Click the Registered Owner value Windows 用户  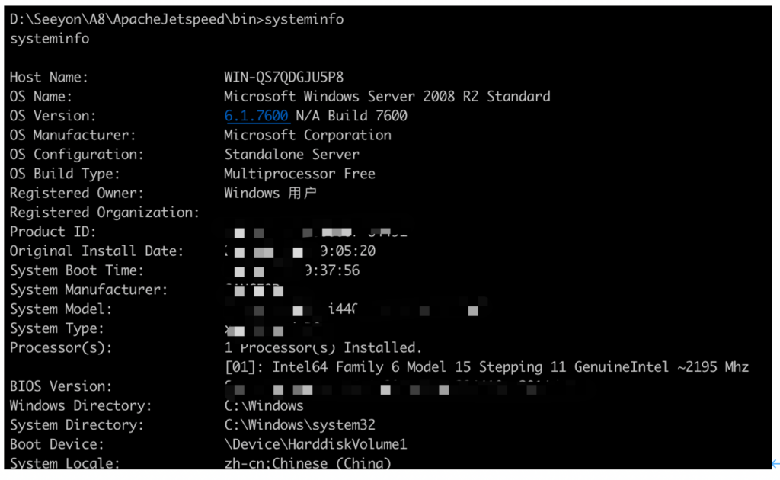pos(270,193)
